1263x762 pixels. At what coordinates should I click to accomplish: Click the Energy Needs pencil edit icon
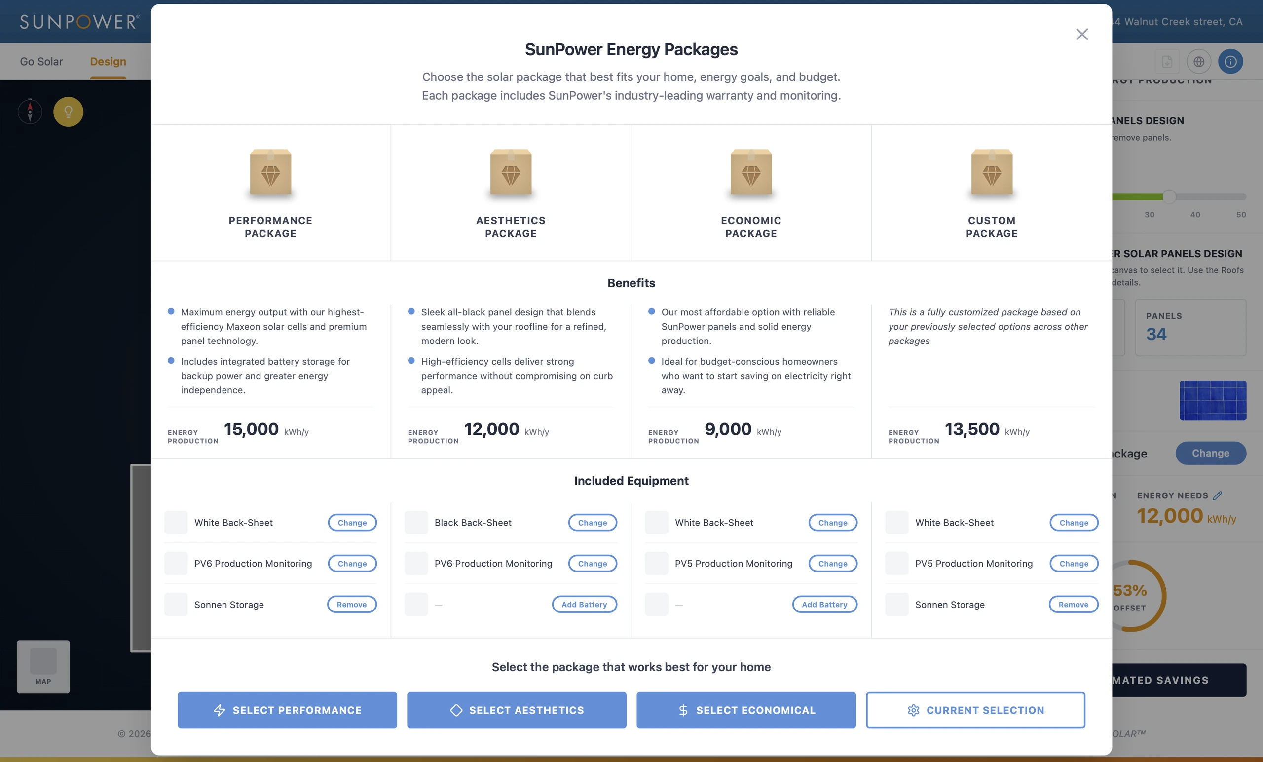click(x=1218, y=495)
